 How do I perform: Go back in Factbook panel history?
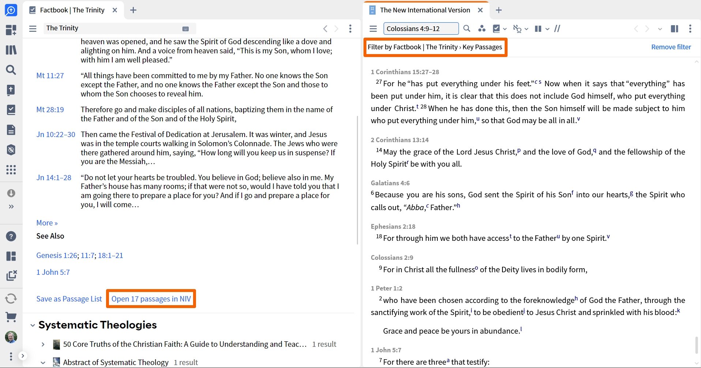pos(325,29)
